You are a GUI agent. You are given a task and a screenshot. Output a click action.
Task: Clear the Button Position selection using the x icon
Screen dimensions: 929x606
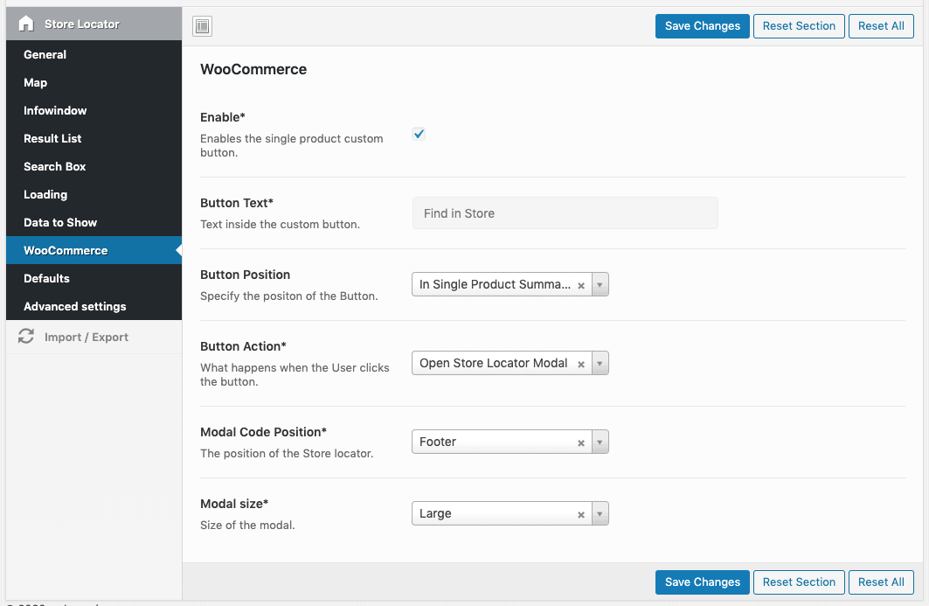[x=580, y=284]
